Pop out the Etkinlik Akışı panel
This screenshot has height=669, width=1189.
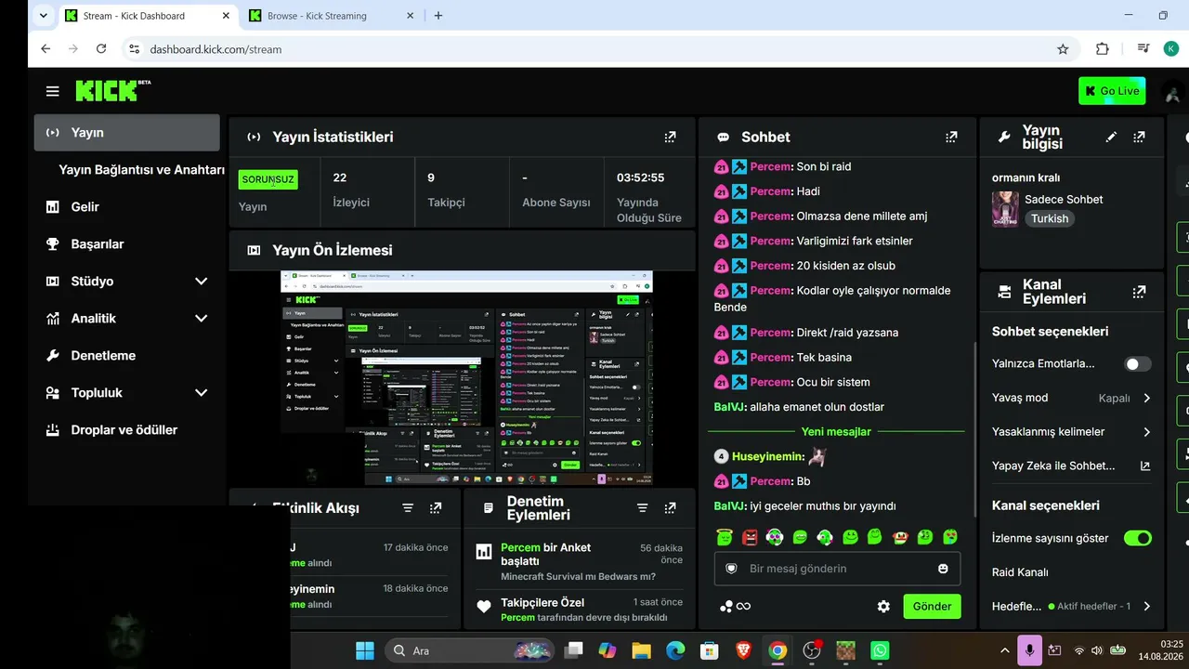coord(436,508)
